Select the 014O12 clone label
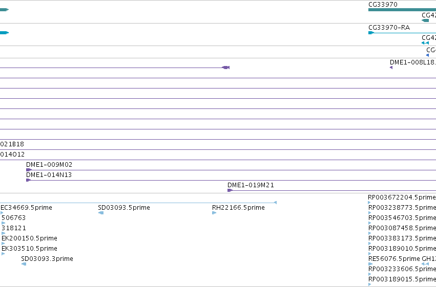 (12, 154)
